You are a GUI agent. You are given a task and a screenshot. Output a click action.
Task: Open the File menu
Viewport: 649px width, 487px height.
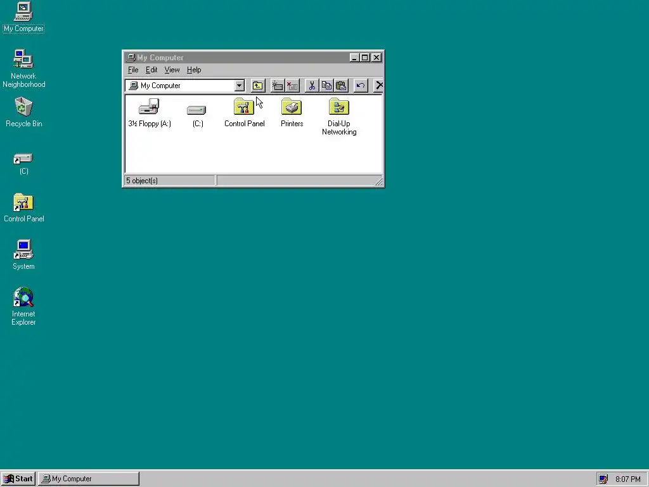click(133, 70)
